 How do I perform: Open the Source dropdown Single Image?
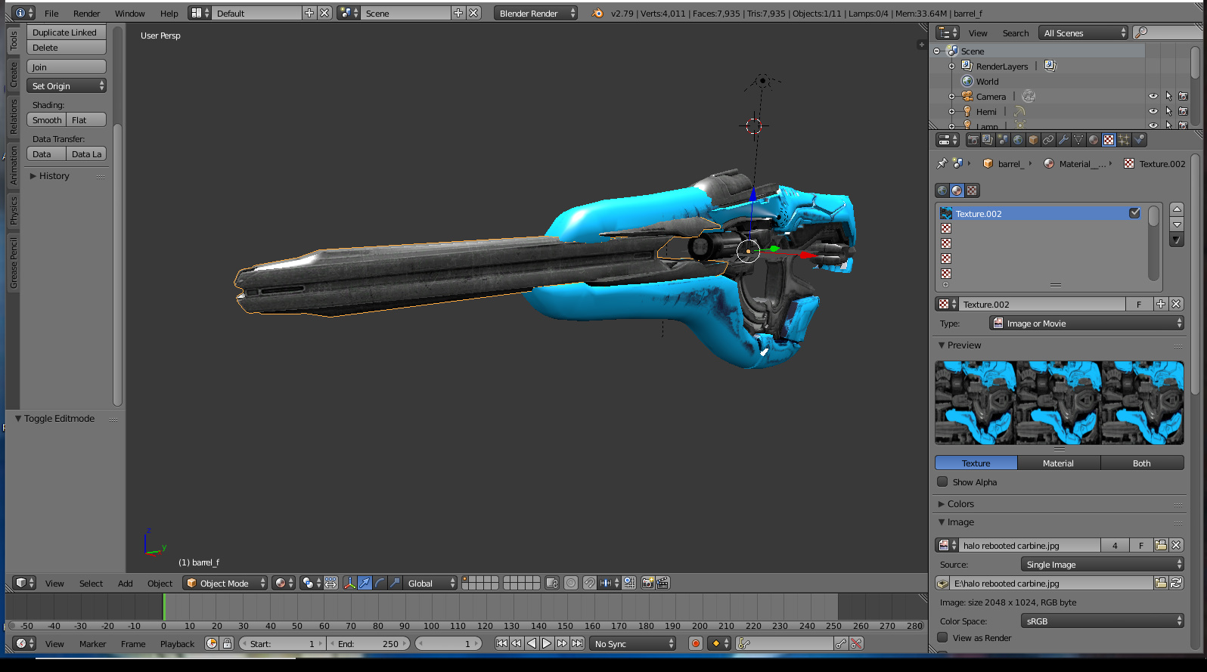pyautogui.click(x=1102, y=564)
